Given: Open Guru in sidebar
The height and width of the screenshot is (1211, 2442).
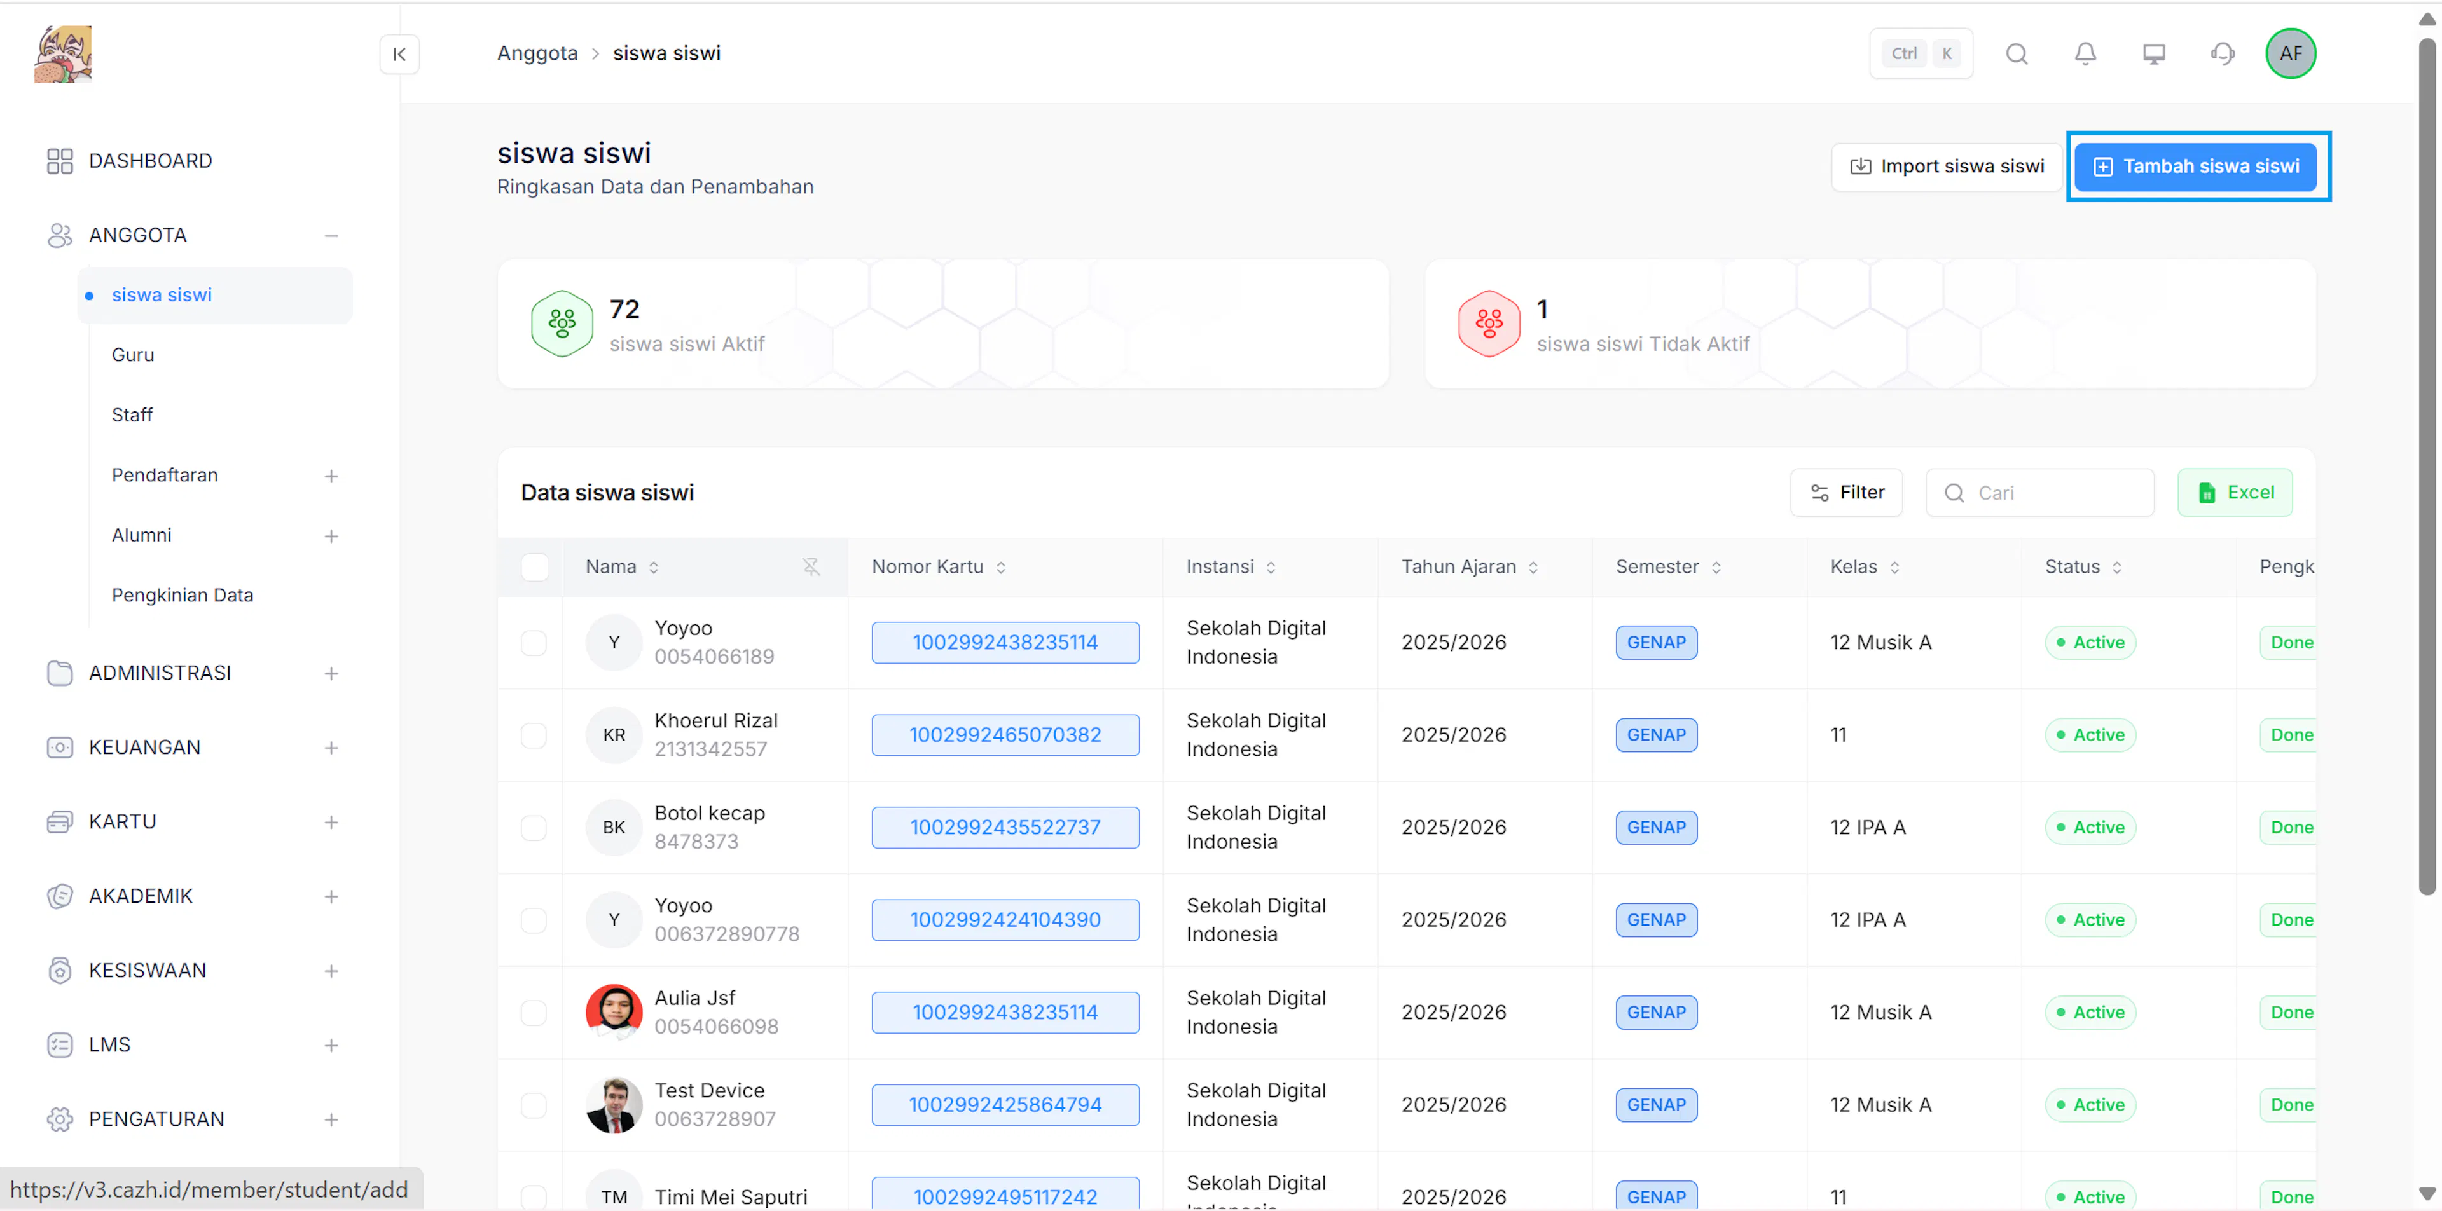Looking at the screenshot, I should [133, 354].
